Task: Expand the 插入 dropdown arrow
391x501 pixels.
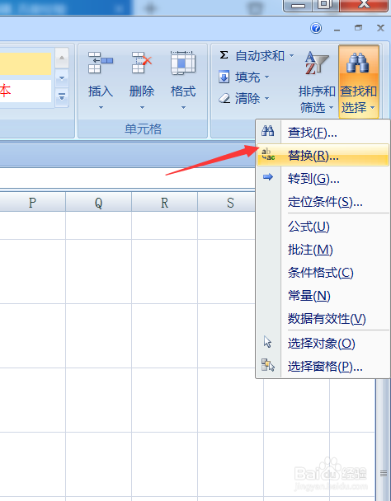Action: point(101,108)
